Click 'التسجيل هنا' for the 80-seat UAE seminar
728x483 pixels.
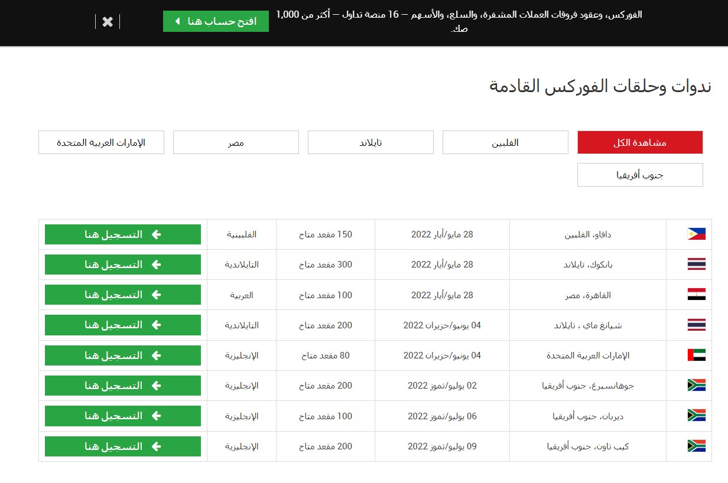point(123,355)
